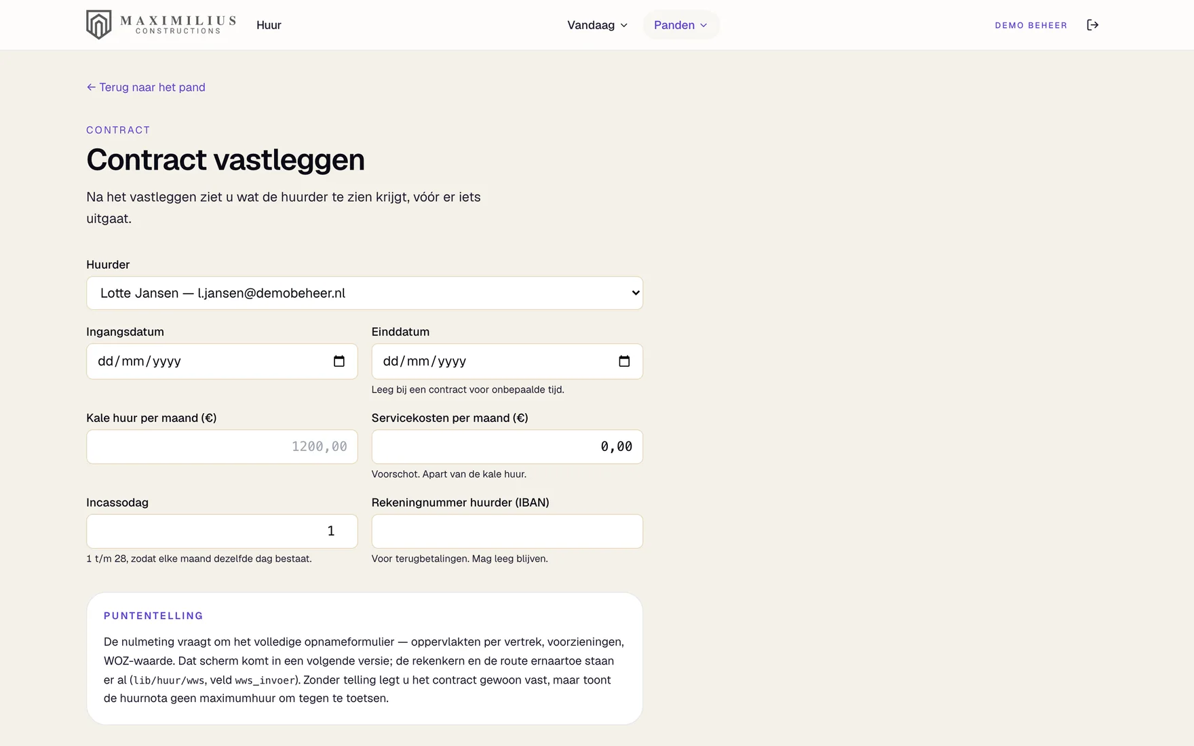Go back via Terug naar het pand
The height and width of the screenshot is (746, 1194).
click(146, 87)
